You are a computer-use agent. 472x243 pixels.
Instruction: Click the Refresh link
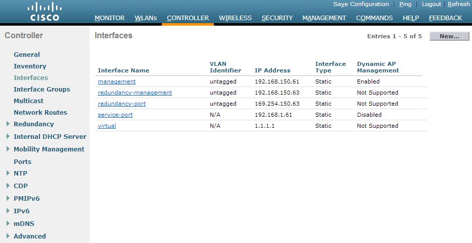[x=459, y=4]
